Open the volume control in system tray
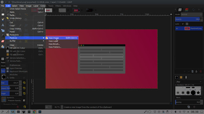Screen dimensions: 204x114 (176, 112)
